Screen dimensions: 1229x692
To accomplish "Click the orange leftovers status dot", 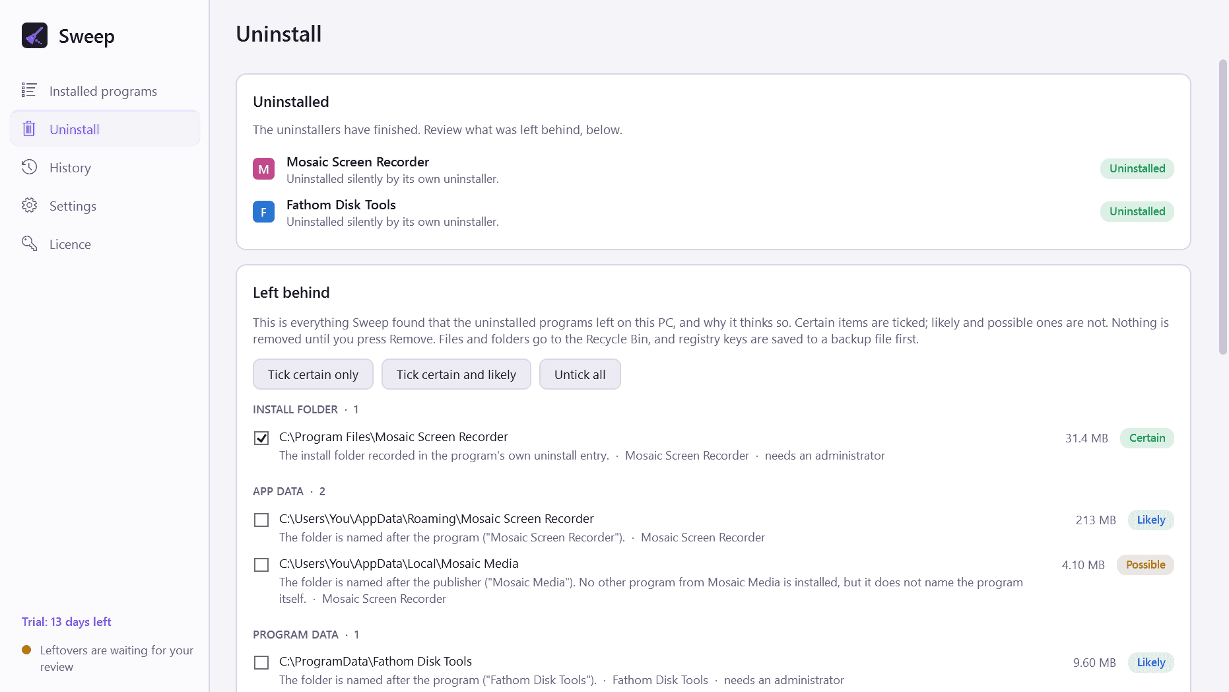I will coord(26,650).
